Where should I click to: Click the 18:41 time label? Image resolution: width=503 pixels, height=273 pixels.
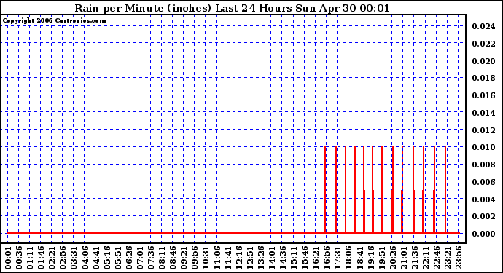(x=359, y=258)
